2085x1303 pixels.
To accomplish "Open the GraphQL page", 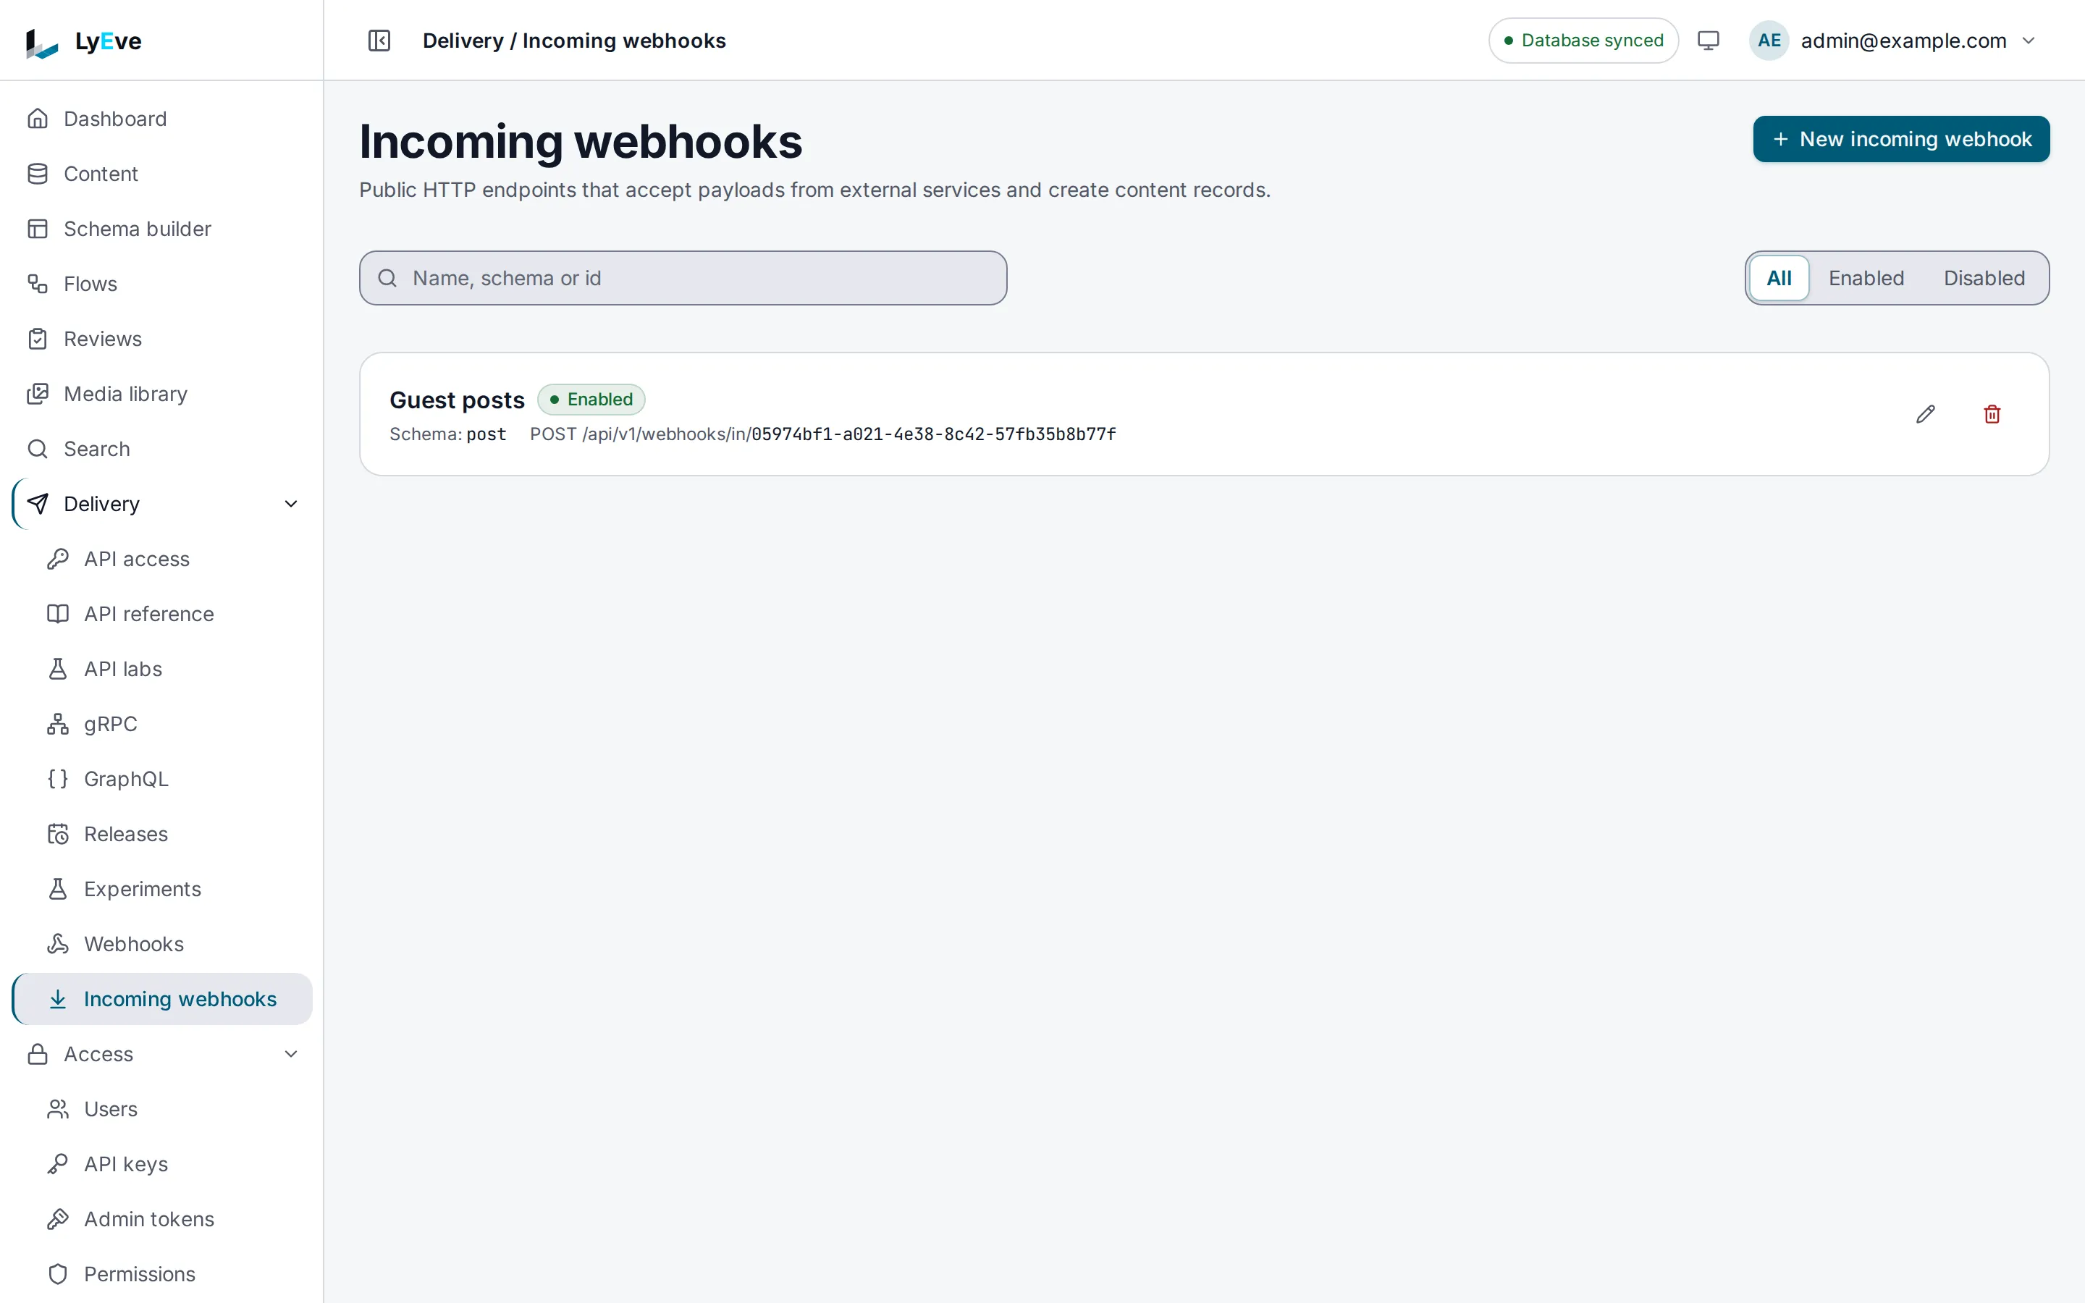I will pos(162,779).
